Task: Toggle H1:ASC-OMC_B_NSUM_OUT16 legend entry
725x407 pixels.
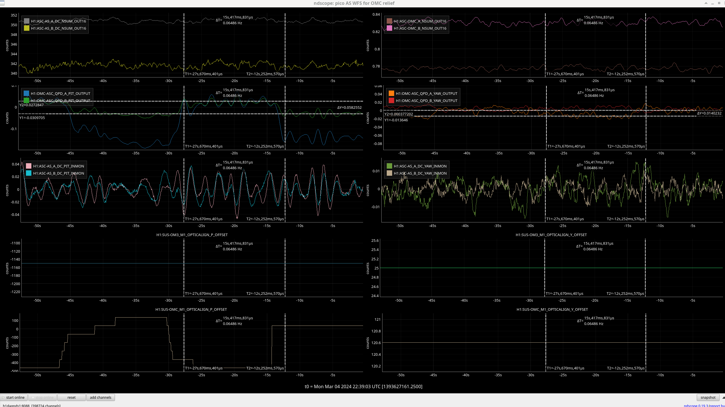Action: (x=420, y=28)
